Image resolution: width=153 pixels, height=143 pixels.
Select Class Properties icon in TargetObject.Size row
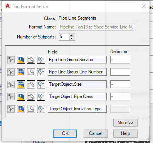[x=11, y=84]
